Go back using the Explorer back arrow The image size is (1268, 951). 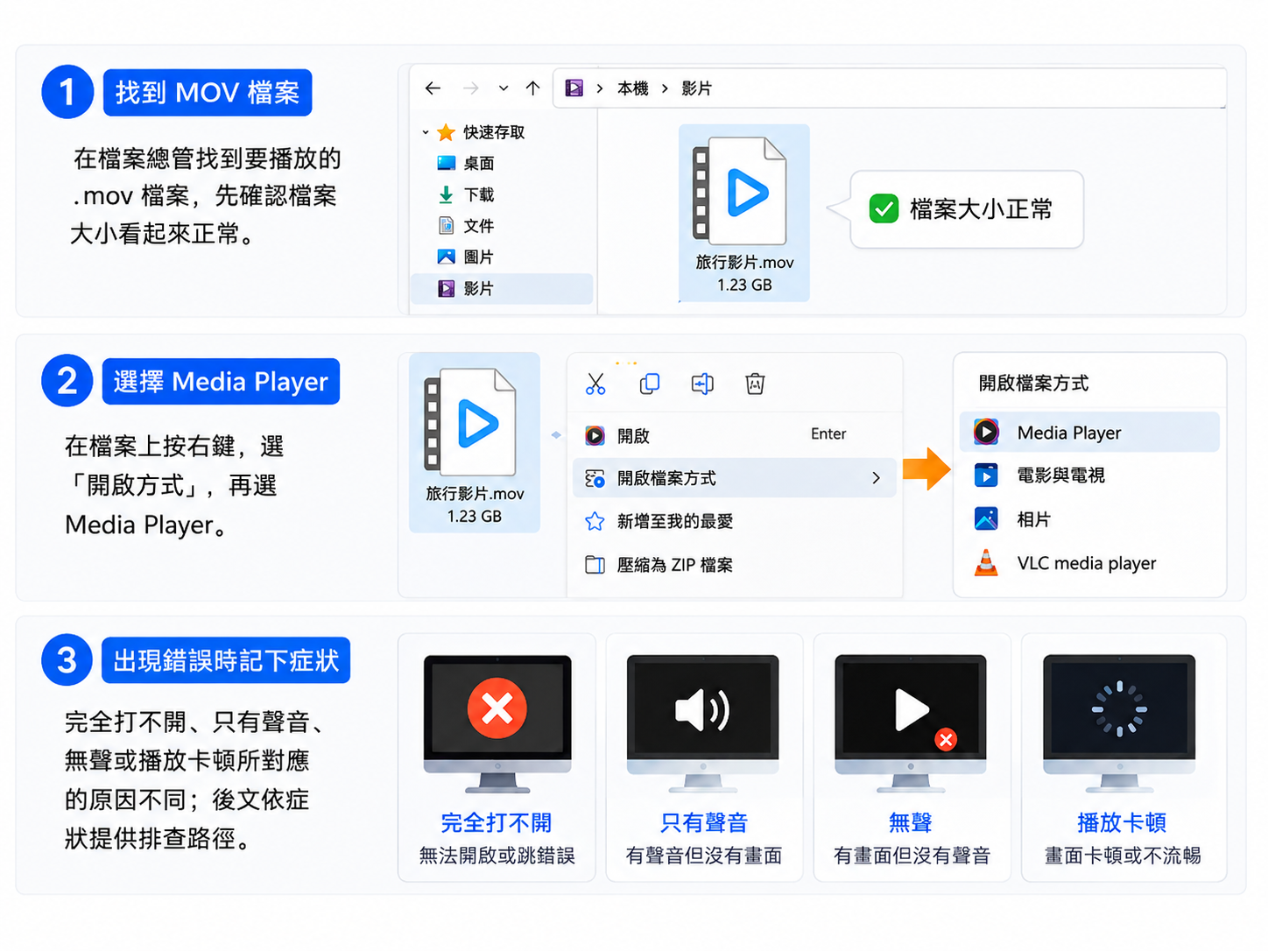point(433,88)
